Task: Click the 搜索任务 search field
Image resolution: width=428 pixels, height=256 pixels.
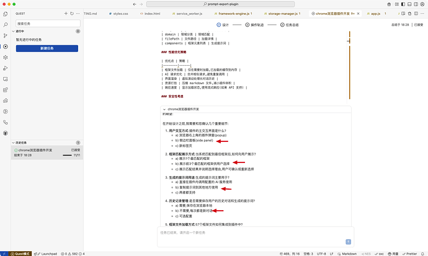Action: (x=47, y=23)
